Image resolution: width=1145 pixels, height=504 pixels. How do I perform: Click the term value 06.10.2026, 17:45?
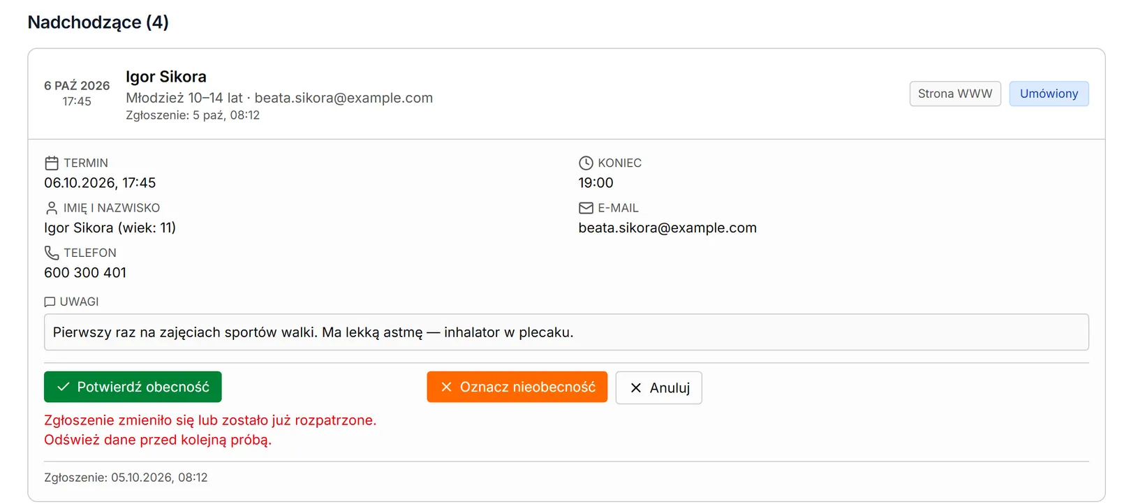click(100, 183)
